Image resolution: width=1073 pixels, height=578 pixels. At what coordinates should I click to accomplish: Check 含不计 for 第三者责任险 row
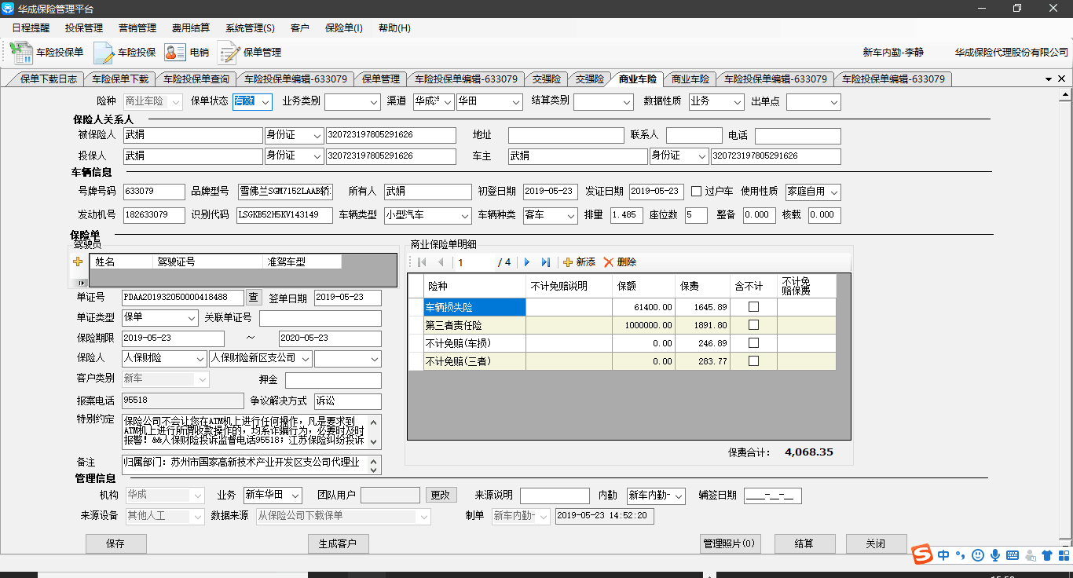(753, 325)
